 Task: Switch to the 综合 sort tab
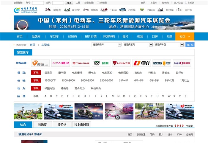[23, 125]
